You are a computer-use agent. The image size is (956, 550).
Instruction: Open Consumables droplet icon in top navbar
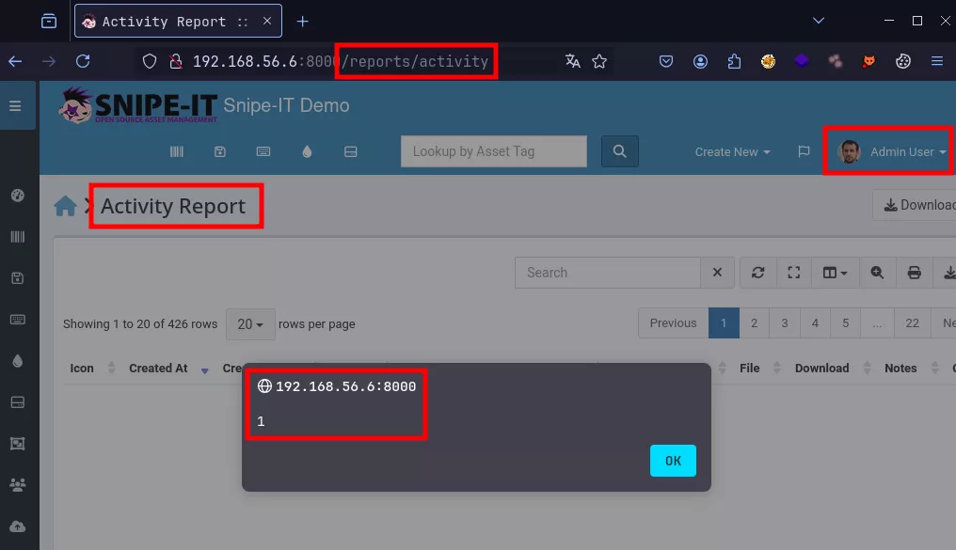(307, 151)
